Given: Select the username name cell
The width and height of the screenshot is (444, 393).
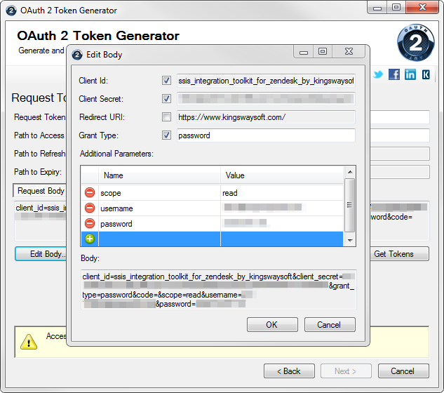Looking at the screenshot, I should (159, 208).
